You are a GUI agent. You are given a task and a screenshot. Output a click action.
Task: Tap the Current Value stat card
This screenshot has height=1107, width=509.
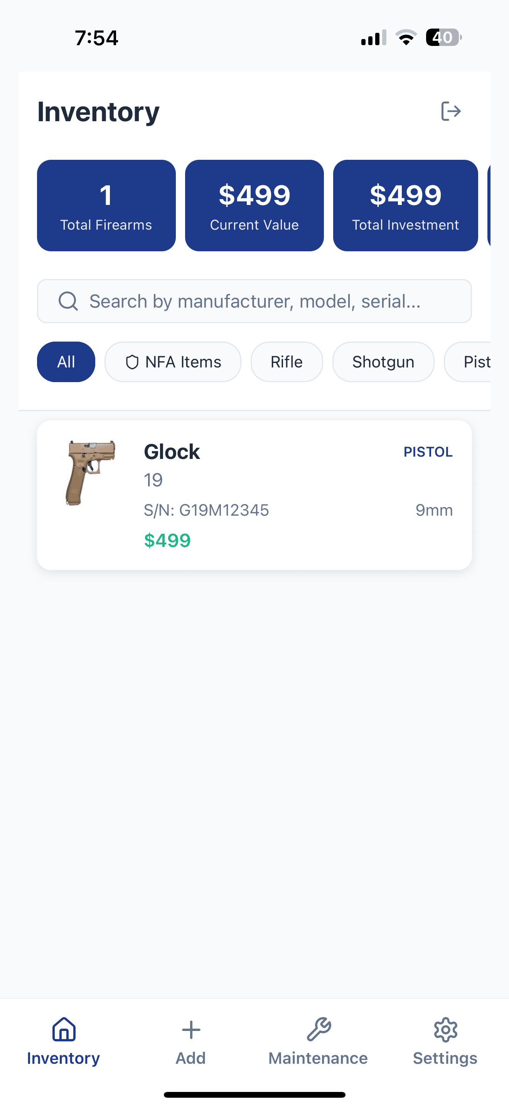click(254, 205)
